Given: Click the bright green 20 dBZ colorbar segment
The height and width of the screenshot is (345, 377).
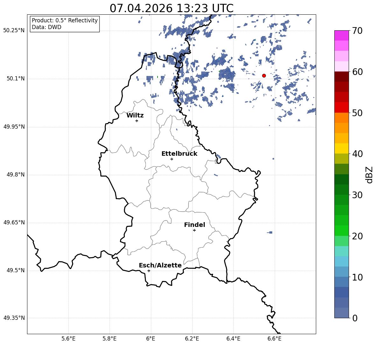Looking at the screenshot, I should pyautogui.click(x=341, y=230).
